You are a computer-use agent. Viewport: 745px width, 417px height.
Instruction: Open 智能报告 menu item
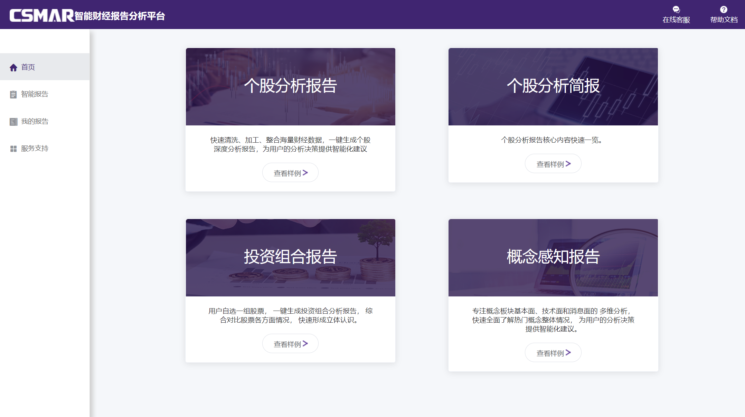(x=45, y=94)
